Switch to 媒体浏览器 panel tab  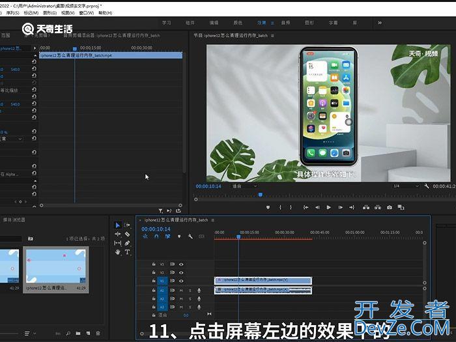pos(14,220)
